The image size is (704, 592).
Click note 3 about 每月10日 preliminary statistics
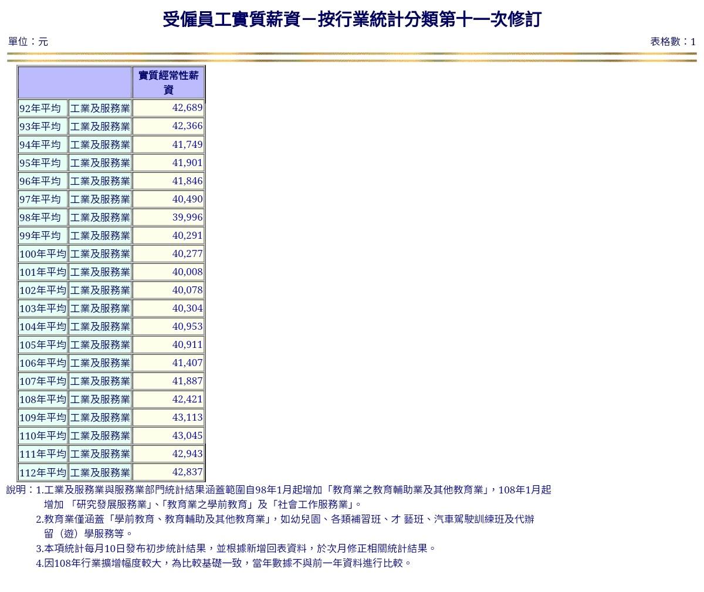click(x=236, y=549)
